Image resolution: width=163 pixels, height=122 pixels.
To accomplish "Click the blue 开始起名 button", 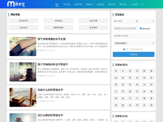I will pyautogui.click(x=134, y=54).
